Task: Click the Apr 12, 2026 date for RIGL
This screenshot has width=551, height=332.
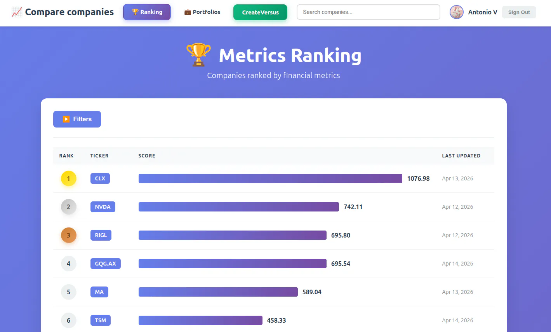Action: (x=457, y=235)
